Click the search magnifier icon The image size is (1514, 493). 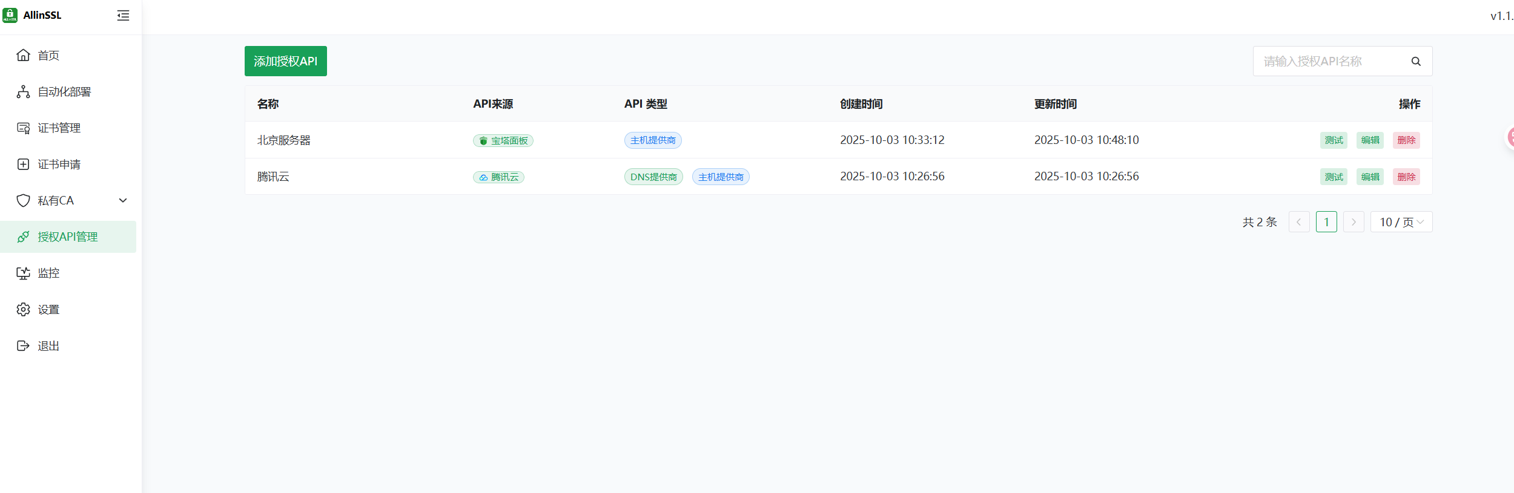click(x=1416, y=61)
